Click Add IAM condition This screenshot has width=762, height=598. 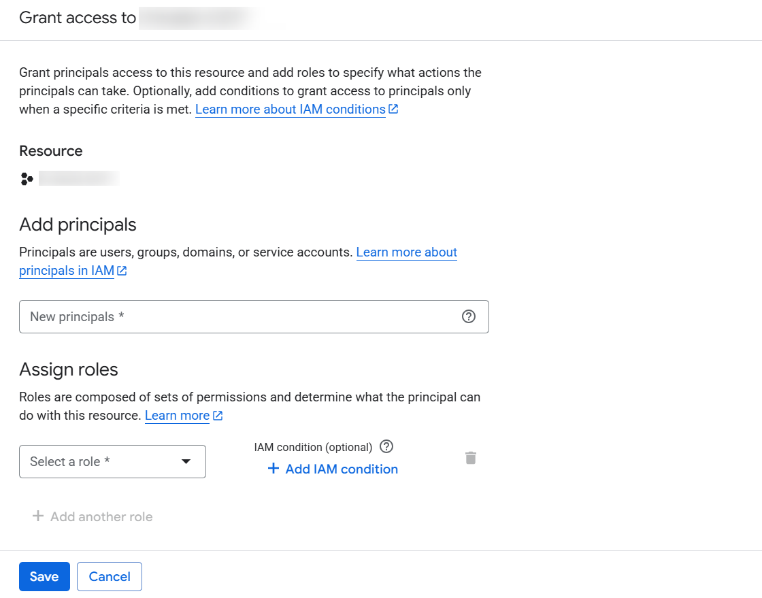341,469
